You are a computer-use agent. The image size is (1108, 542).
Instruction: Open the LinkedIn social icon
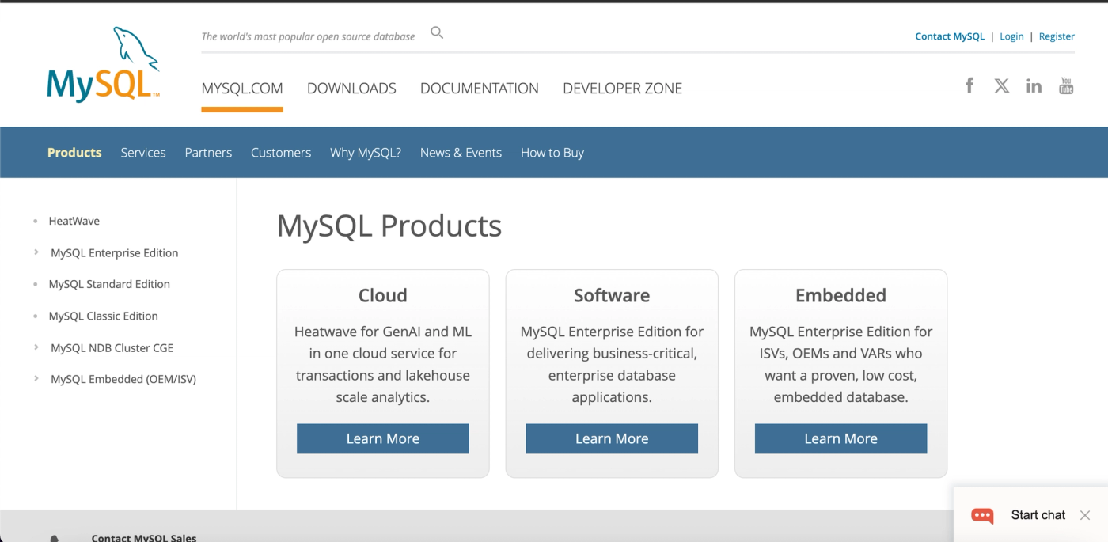(1034, 85)
